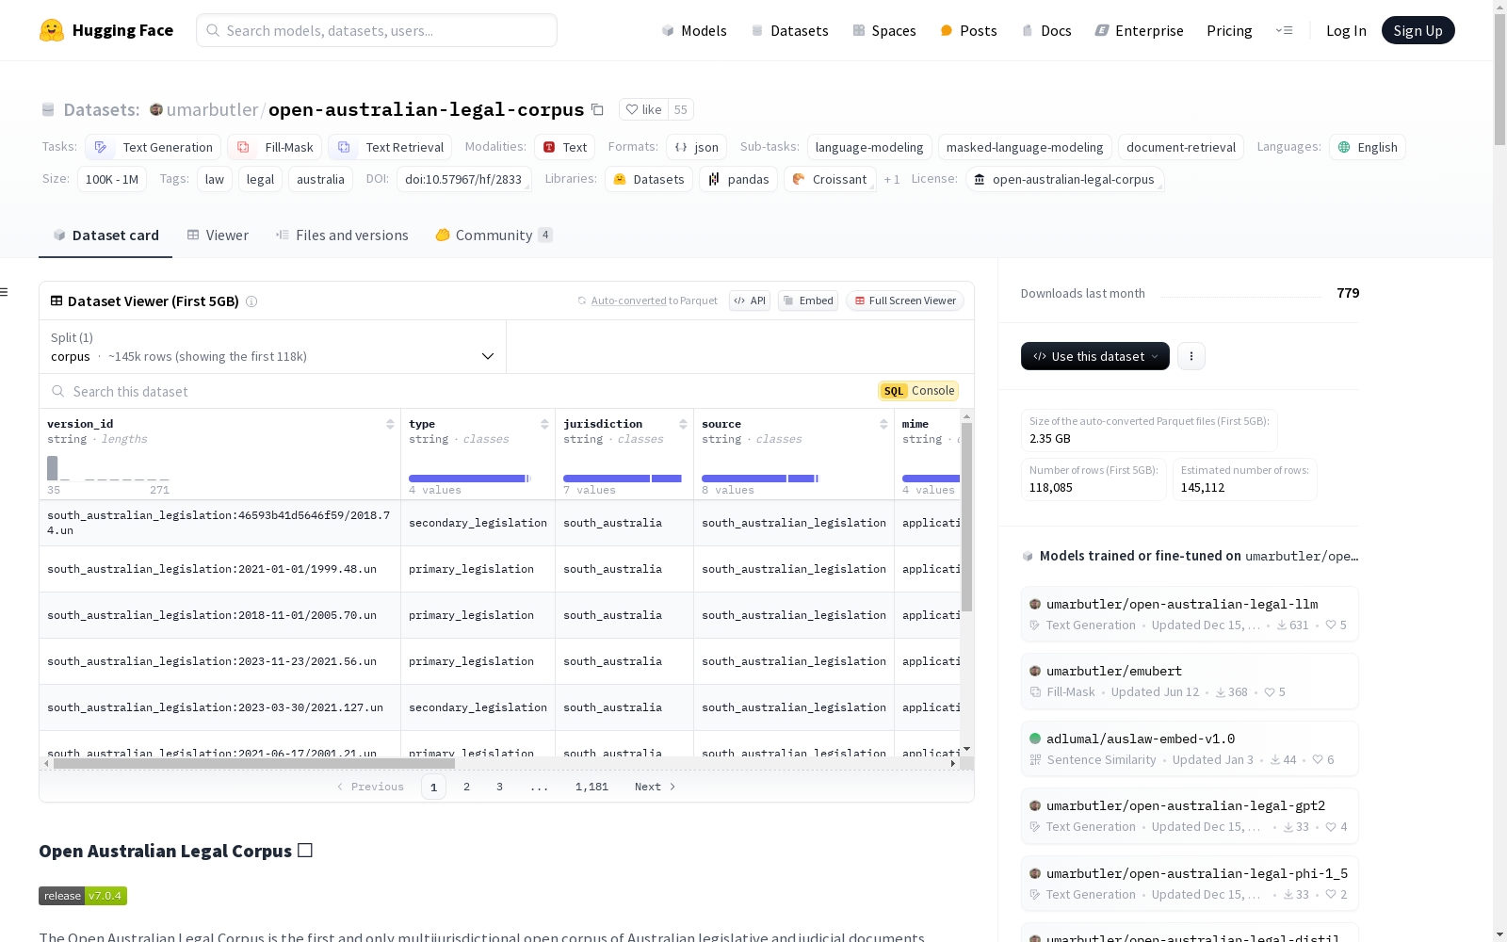The height and width of the screenshot is (942, 1507).
Task: Click the jurisdiction class distribution bar
Action: click(623, 479)
